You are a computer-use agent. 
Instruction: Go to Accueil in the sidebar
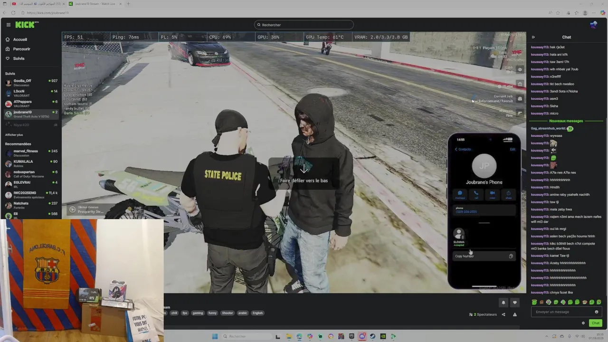point(16,39)
